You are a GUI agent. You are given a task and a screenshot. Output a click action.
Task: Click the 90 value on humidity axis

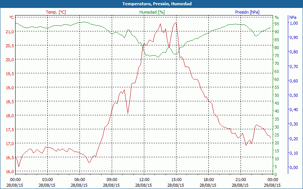(x=277, y=32)
